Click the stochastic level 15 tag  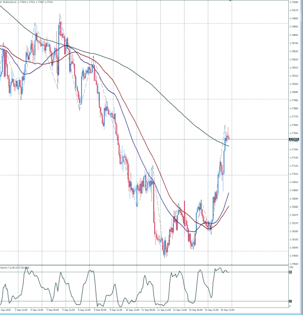click(x=290, y=301)
